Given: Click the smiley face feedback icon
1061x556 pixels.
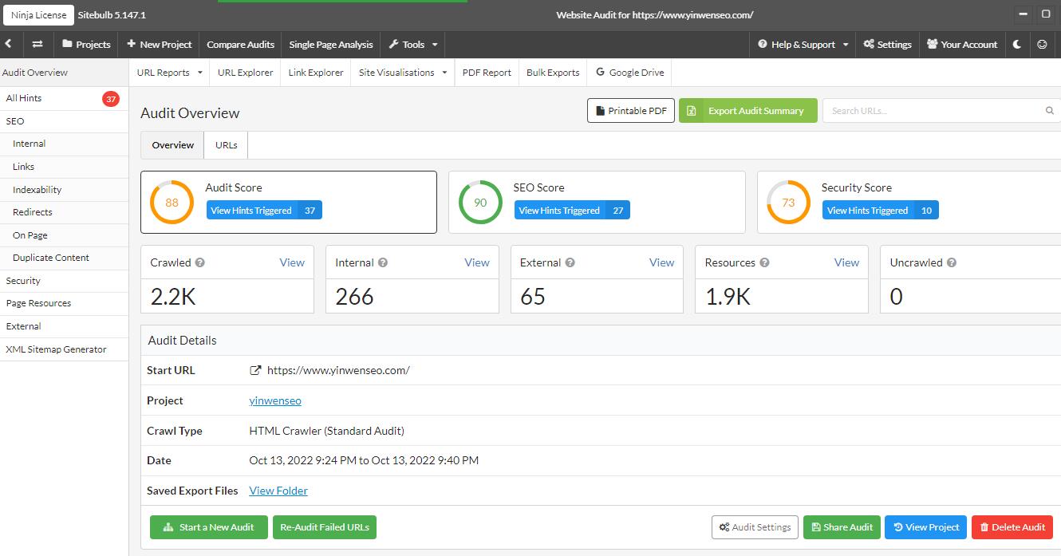Looking at the screenshot, I should [1042, 45].
